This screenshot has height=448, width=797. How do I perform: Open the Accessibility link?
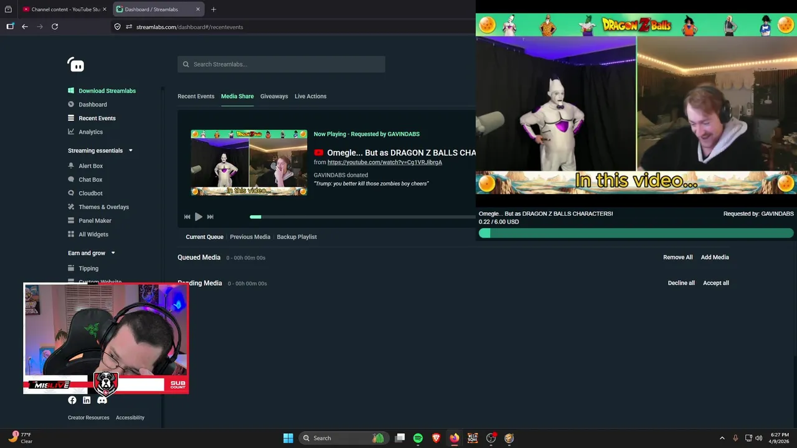pos(130,418)
